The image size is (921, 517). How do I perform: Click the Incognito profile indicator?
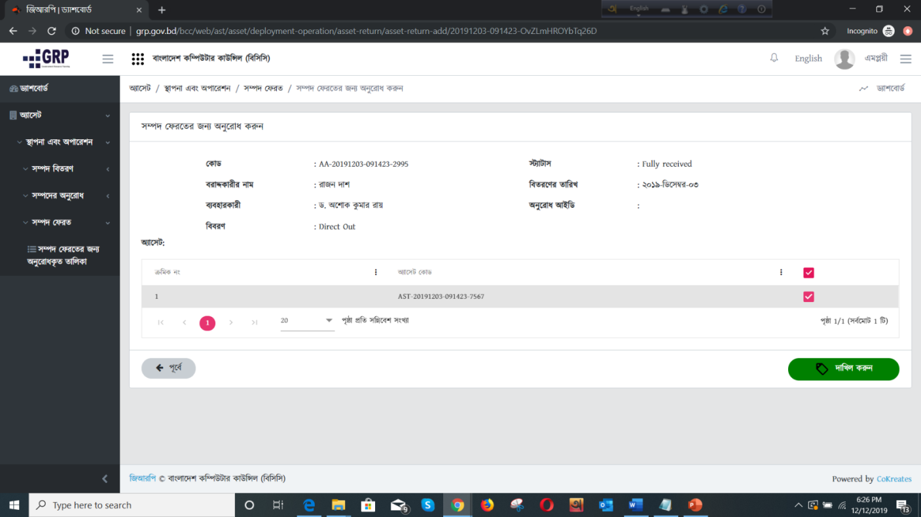pyautogui.click(x=871, y=31)
